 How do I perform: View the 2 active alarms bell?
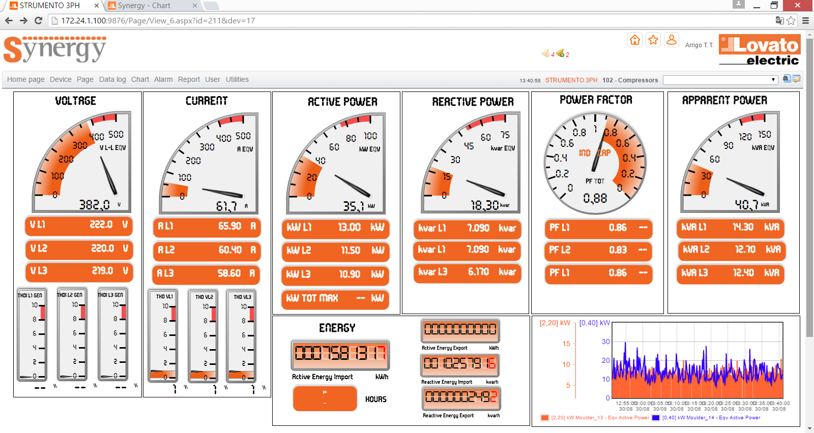(560, 53)
